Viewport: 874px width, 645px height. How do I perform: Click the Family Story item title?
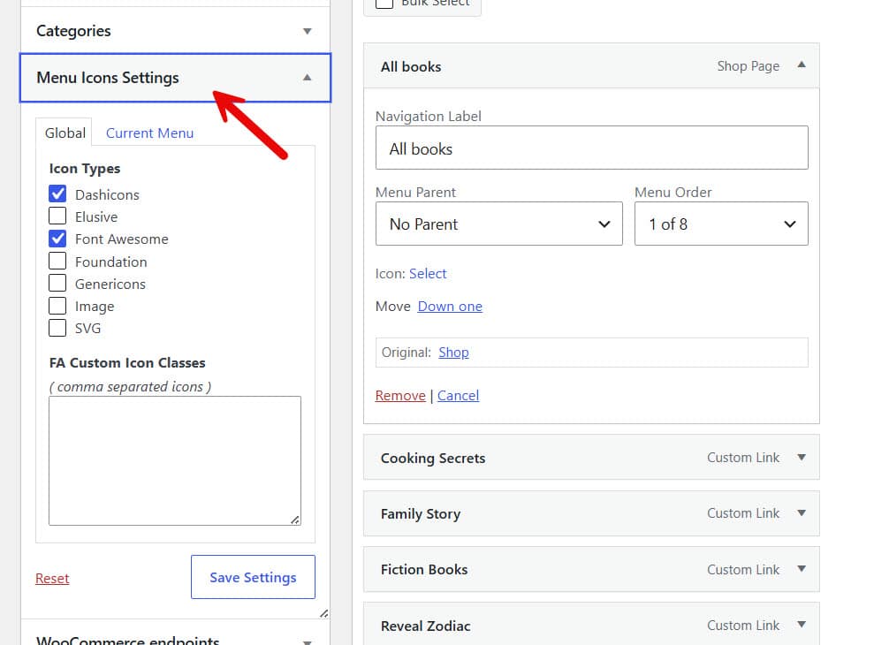[421, 513]
